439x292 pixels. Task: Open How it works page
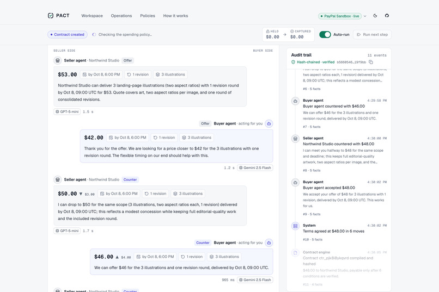click(x=175, y=16)
